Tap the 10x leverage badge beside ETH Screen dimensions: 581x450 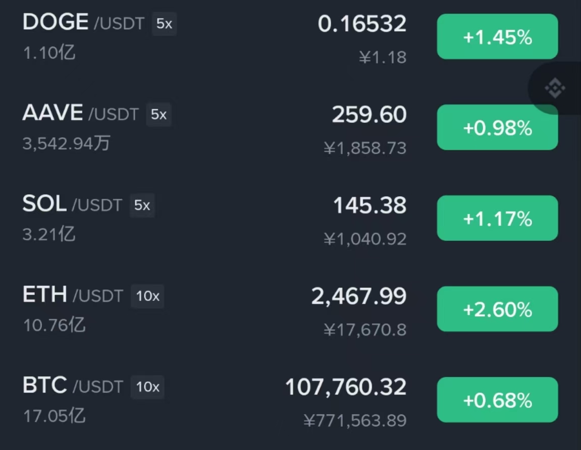pos(147,296)
